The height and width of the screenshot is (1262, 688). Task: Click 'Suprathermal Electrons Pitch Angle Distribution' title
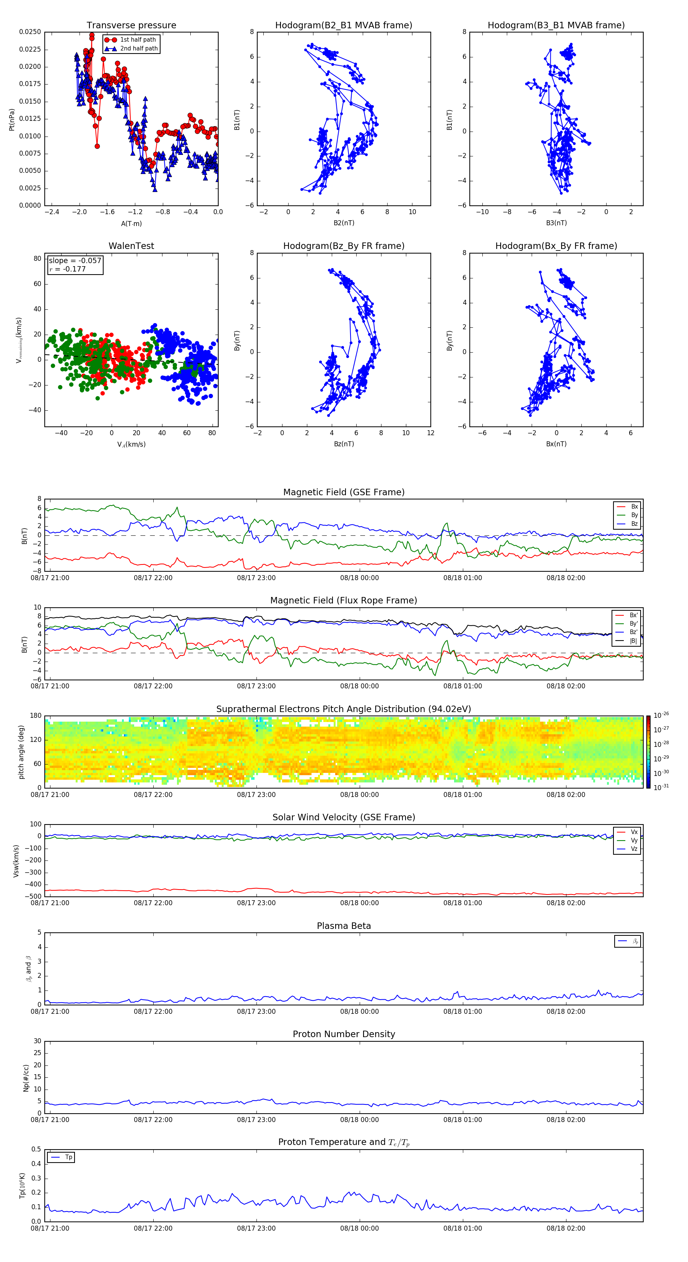pos(344,709)
